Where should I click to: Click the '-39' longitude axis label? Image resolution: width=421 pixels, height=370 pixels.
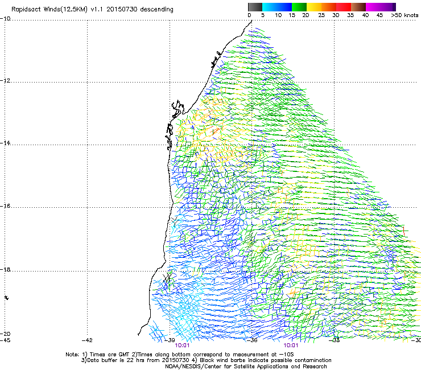(x=170, y=340)
